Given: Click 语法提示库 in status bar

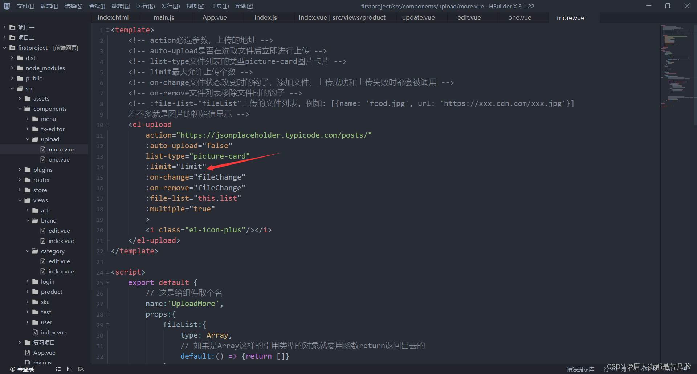Looking at the screenshot, I should 580,369.
